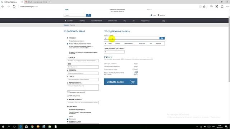Open Task View in taskbar
This screenshot has height=129, width=230.
[14, 126]
